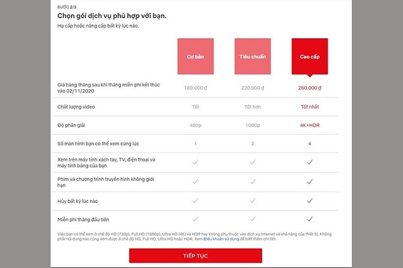Click the 4K+HDR resolution value
403x268 pixels.
[x=310, y=125]
